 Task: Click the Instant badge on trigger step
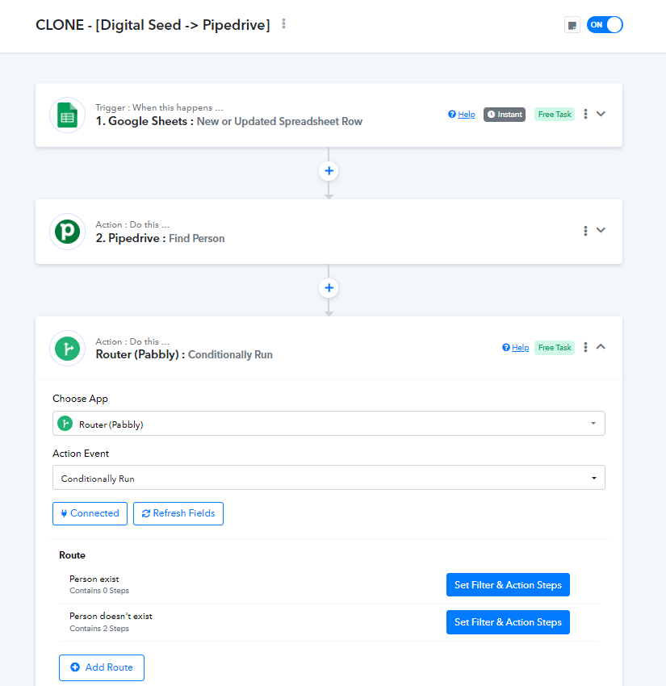(x=505, y=114)
